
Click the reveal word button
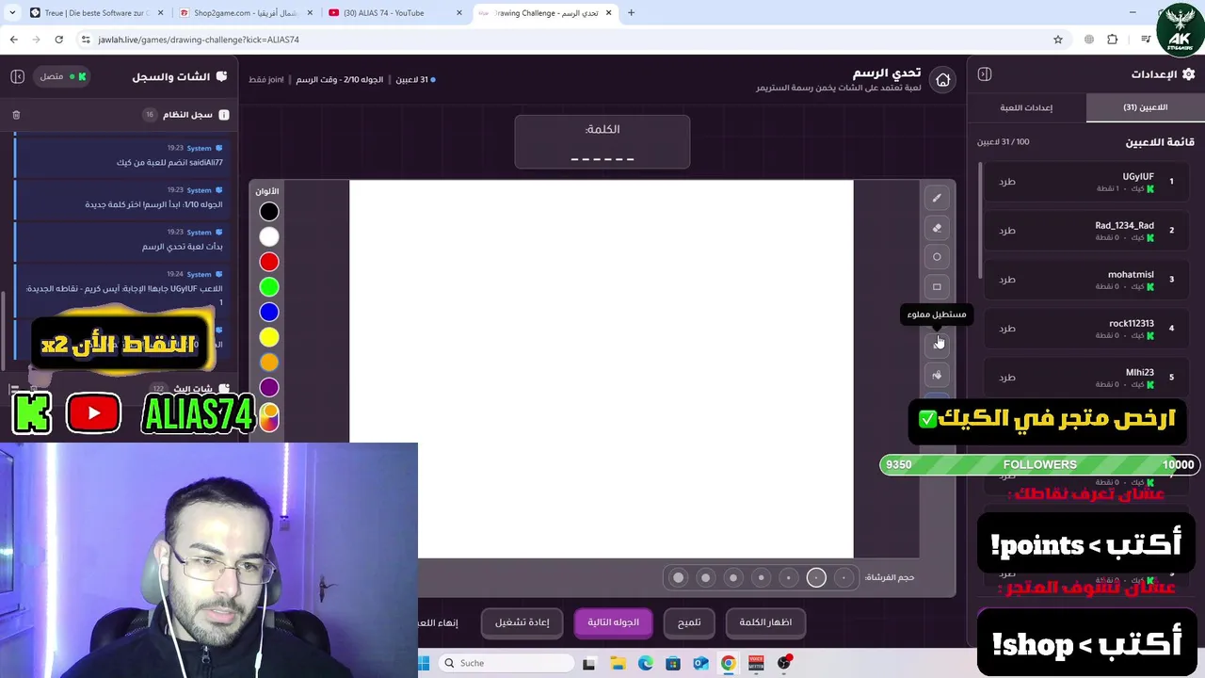pos(765,622)
